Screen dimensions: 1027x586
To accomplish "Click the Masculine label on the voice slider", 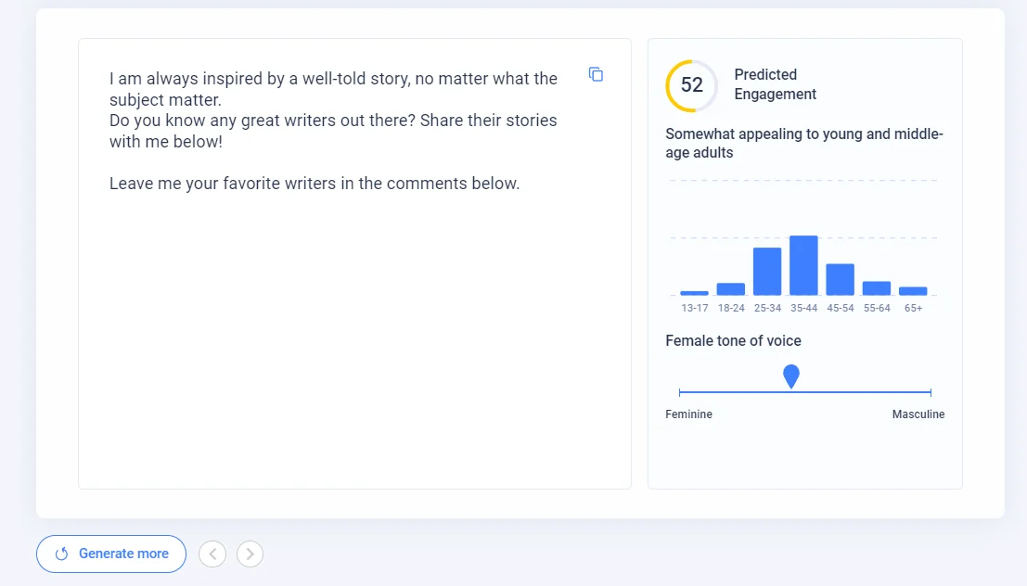I will [x=918, y=414].
